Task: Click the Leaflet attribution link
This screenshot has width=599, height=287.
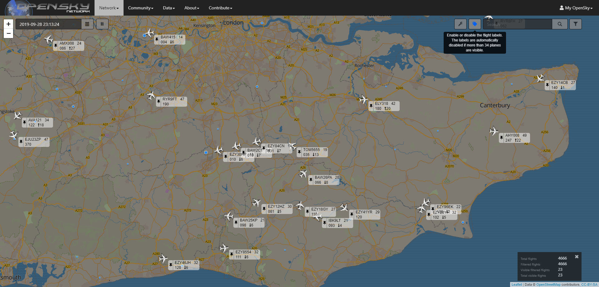Action: click(x=517, y=285)
